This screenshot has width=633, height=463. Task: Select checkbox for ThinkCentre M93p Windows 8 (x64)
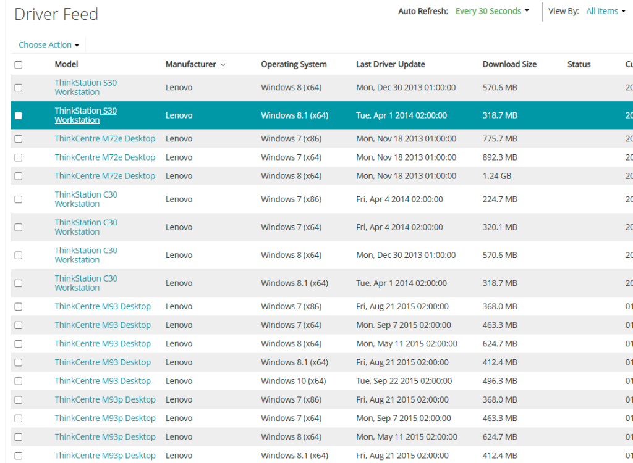[19, 437]
